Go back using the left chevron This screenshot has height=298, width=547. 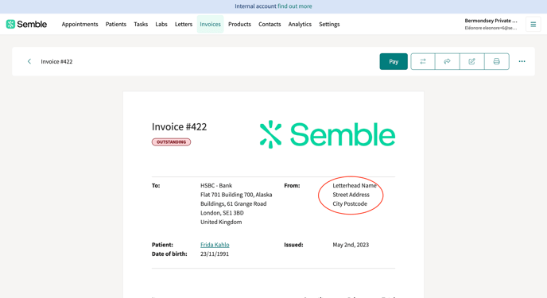click(x=29, y=61)
